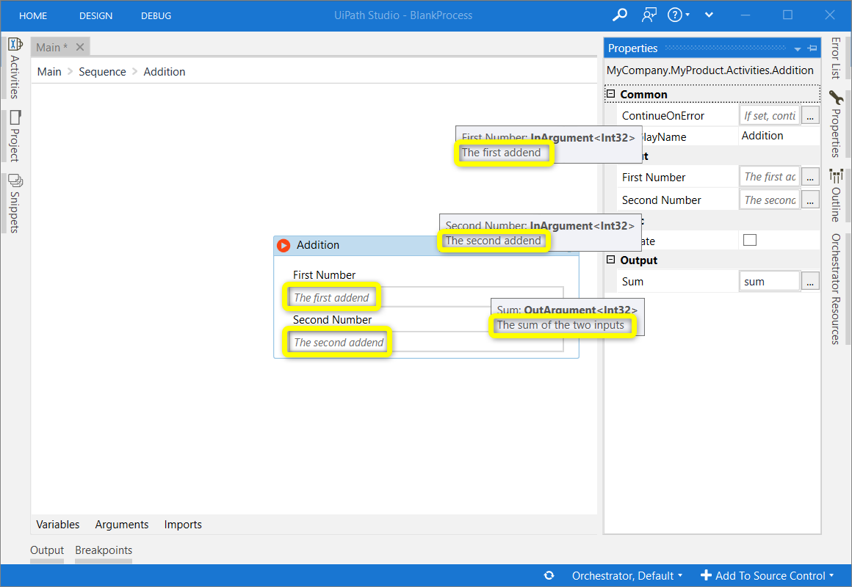Click Add To Source Control
Image resolution: width=852 pixels, height=587 pixels.
[x=766, y=575]
